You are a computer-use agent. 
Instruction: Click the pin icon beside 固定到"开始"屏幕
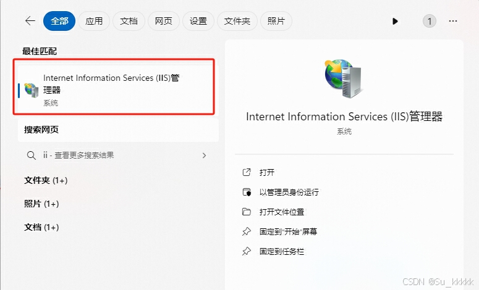pos(247,232)
